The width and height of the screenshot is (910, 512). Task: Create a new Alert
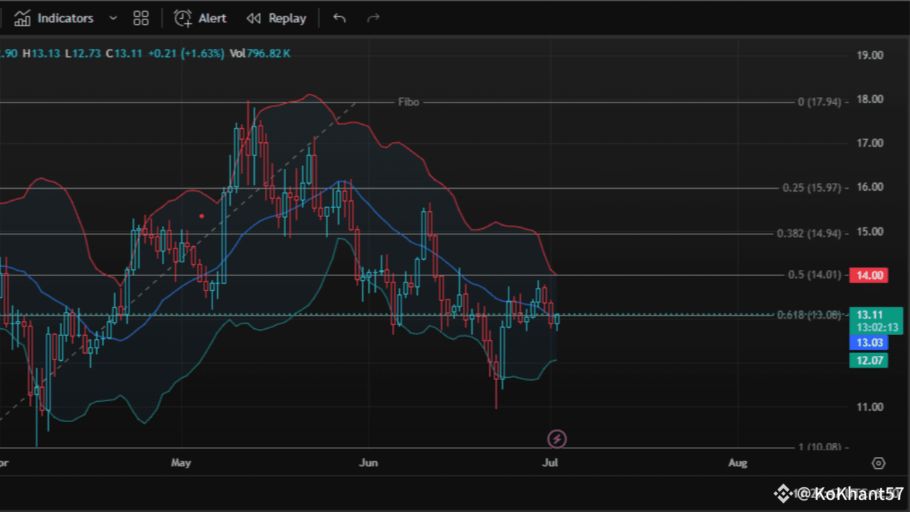[x=200, y=18]
